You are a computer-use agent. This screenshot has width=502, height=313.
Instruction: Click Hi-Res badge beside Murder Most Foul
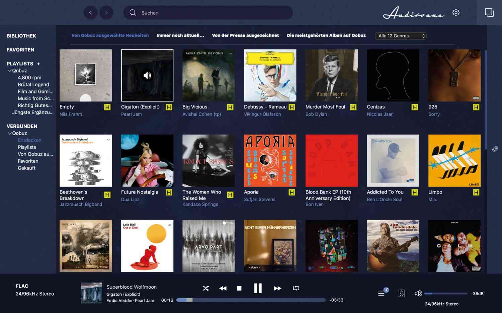tap(353, 107)
